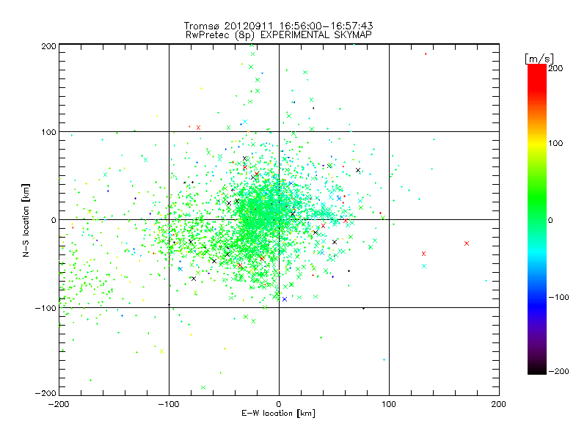Click the y-axis tick label '-100'
The width and height of the screenshot is (587, 440).
pos(45,308)
